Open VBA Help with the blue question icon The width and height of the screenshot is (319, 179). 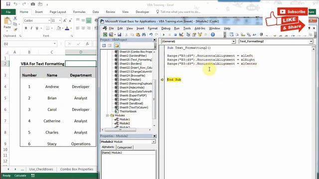pos(213,34)
